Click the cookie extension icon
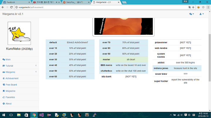211x118 pixels. [198, 7]
